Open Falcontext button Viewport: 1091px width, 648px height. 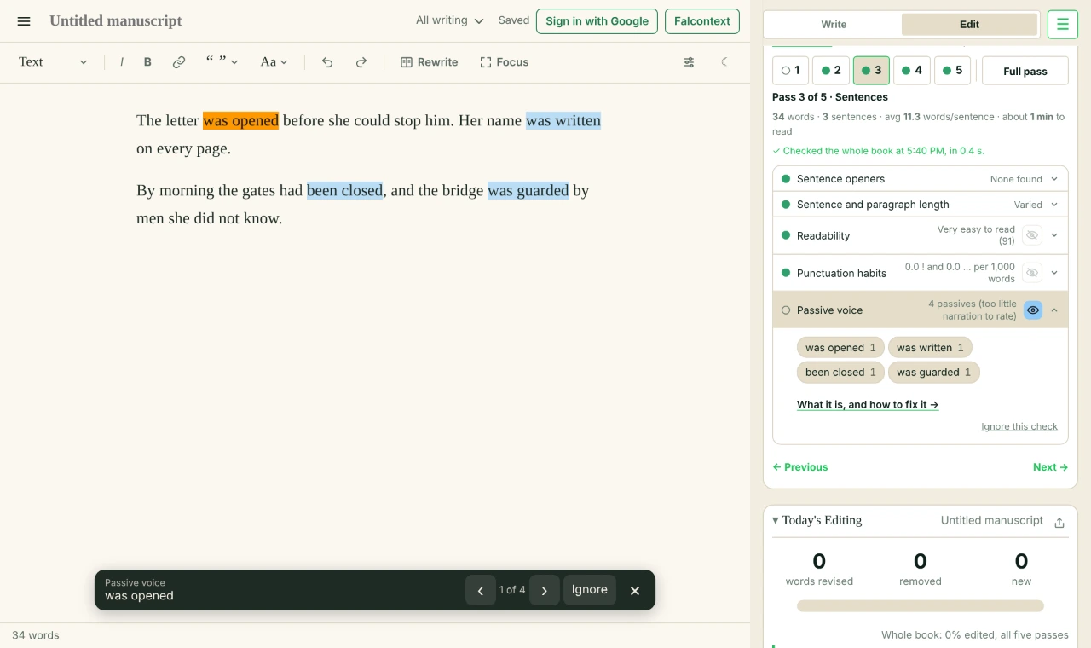702,21
